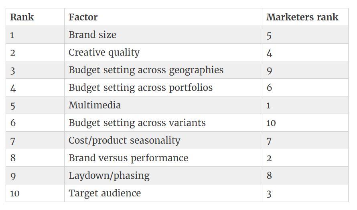Click the Brand versus performance cell

pyautogui.click(x=128, y=158)
